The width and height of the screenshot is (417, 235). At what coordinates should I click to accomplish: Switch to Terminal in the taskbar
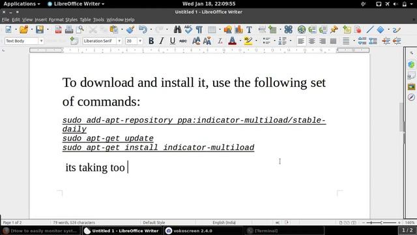[283, 230]
